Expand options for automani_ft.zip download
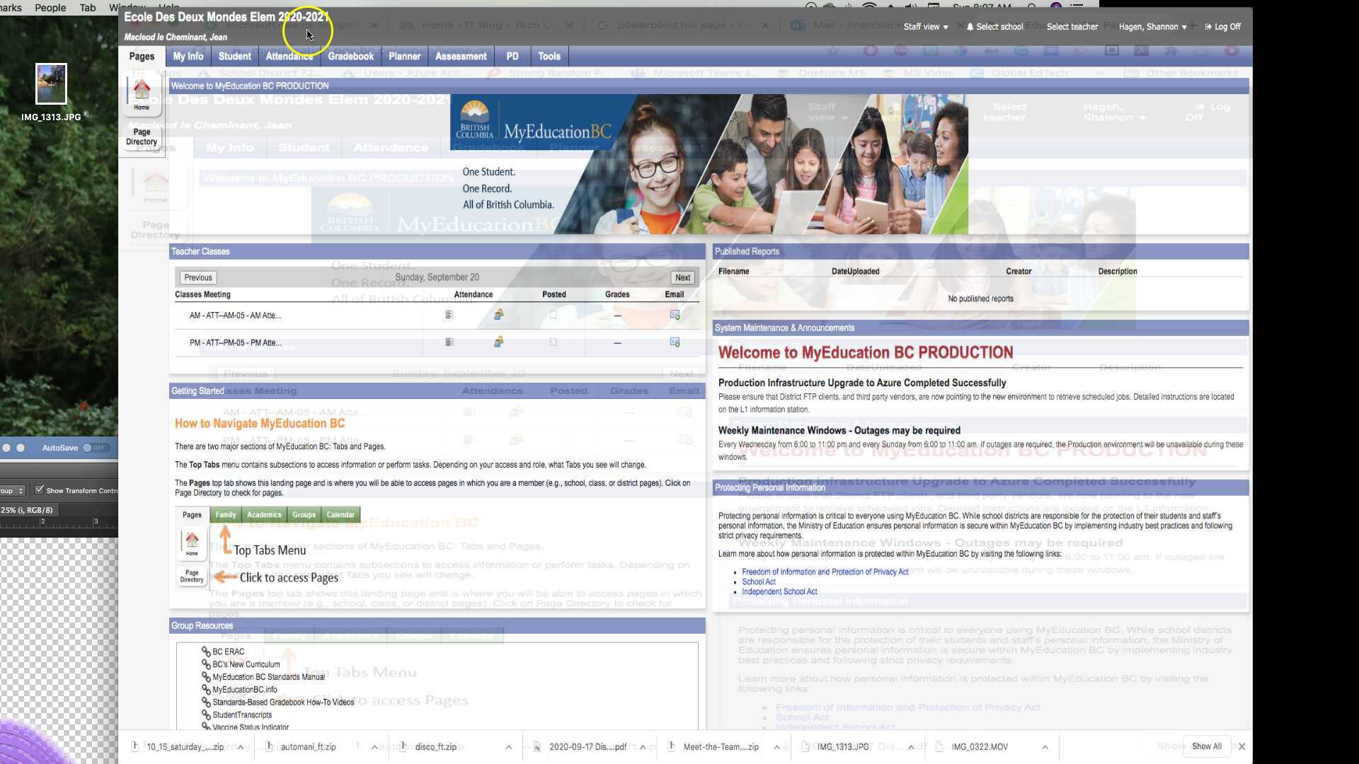Viewport: 1359px width, 764px height. tap(374, 747)
